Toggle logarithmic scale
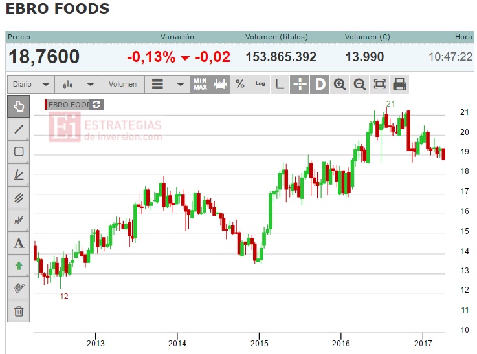 point(260,84)
